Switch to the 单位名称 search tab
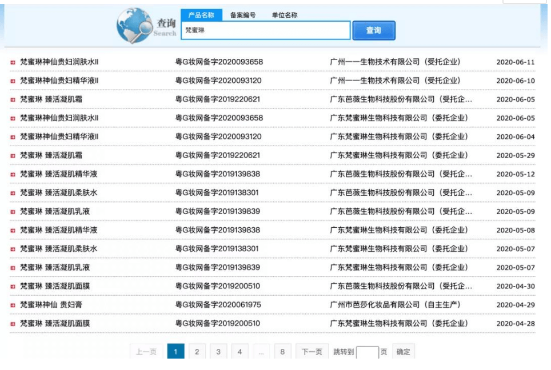551x370 pixels. click(284, 15)
